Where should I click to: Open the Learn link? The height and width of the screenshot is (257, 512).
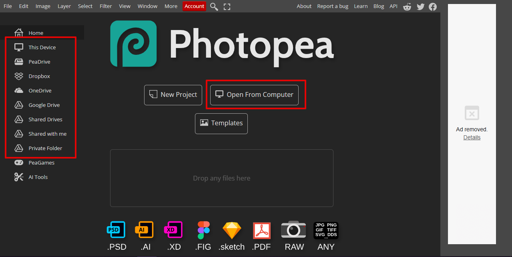tap(361, 6)
